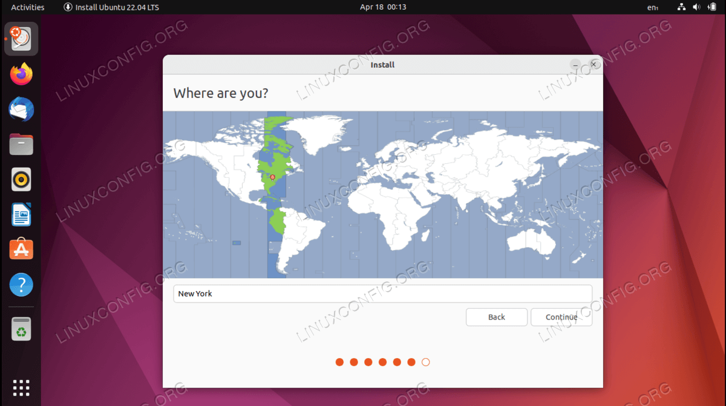Image resolution: width=726 pixels, height=406 pixels.
Task: Open the network status icon
Action: point(681,7)
